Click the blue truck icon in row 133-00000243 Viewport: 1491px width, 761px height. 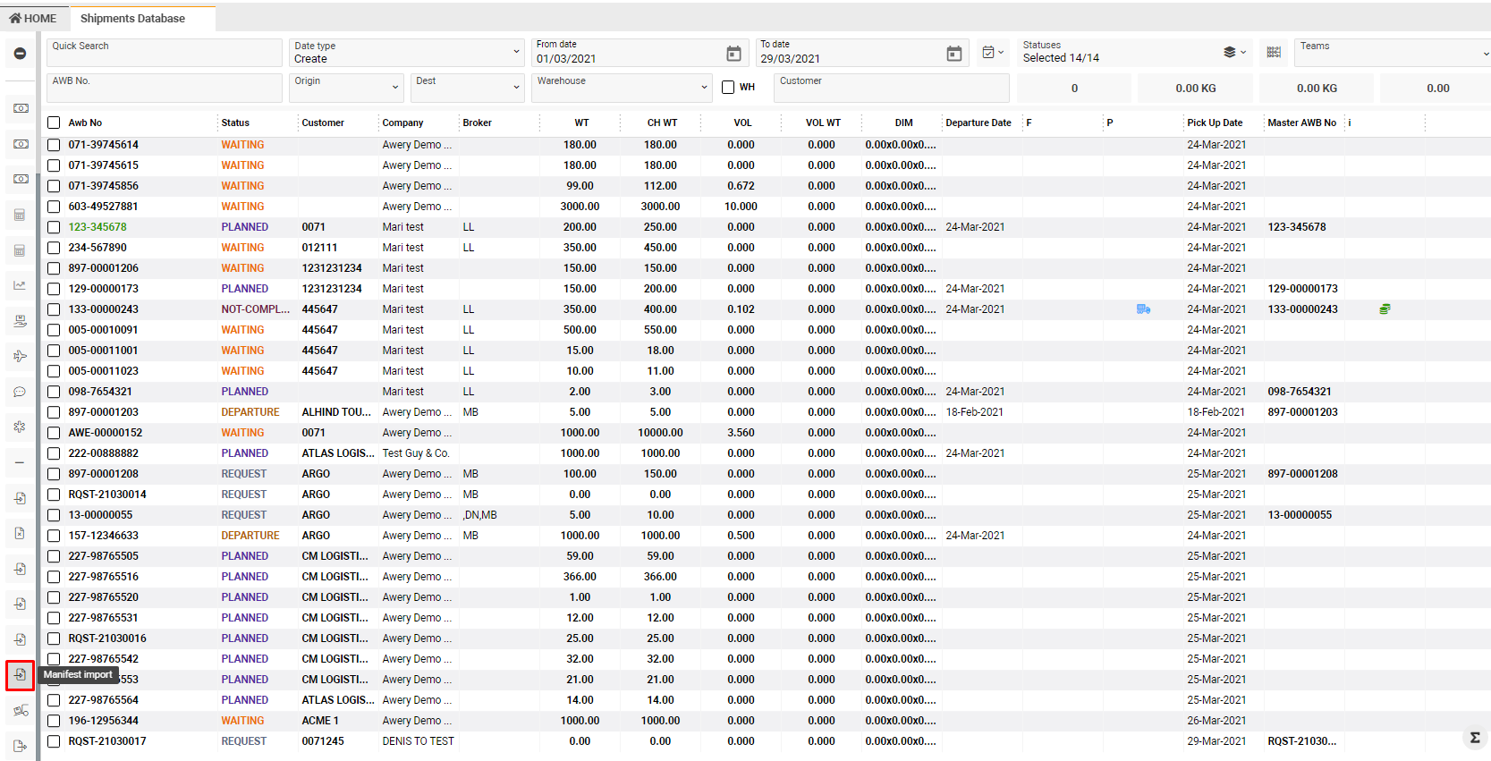[x=1143, y=309]
